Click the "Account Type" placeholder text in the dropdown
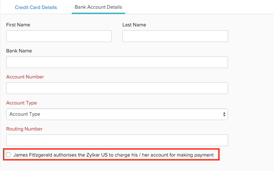This screenshot has width=274, height=171. pyautogui.click(x=25, y=114)
